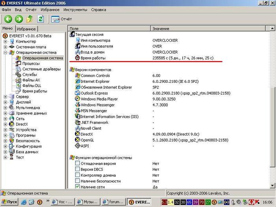Open Файлы AX in the tree

31,80
